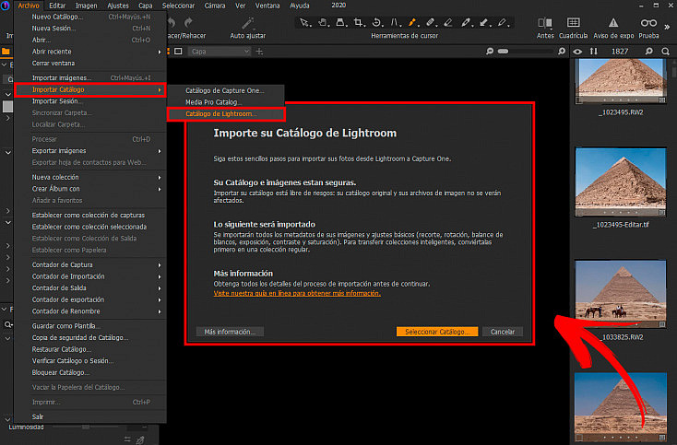Click the plus icon beside Capa dropdown
Viewport: 677px width, 445px height.
coord(259,52)
